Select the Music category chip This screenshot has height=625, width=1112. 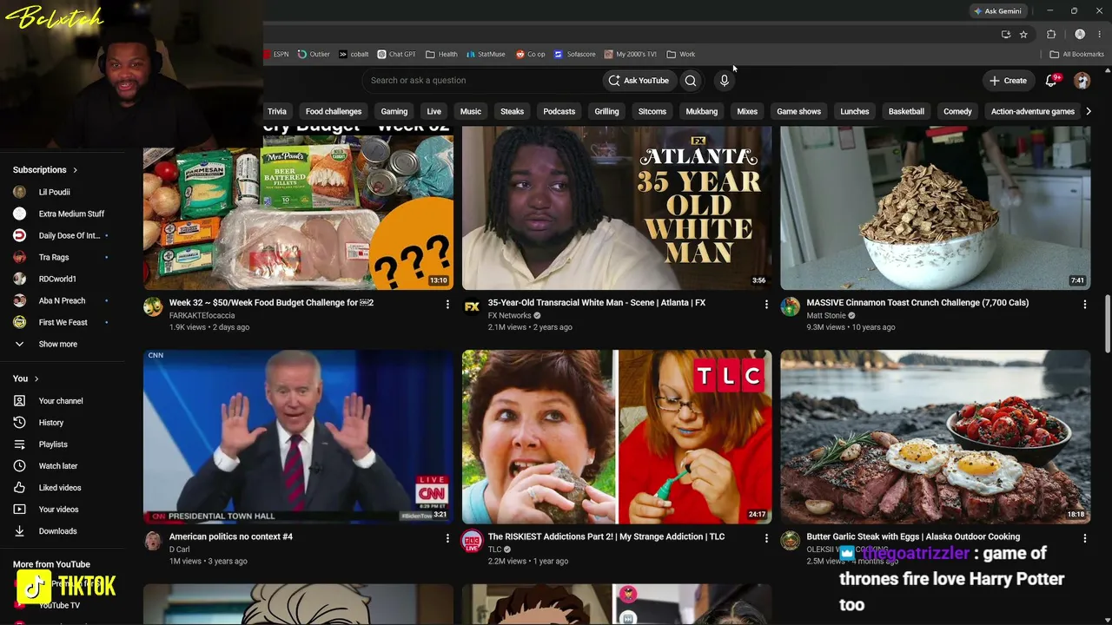click(x=471, y=111)
